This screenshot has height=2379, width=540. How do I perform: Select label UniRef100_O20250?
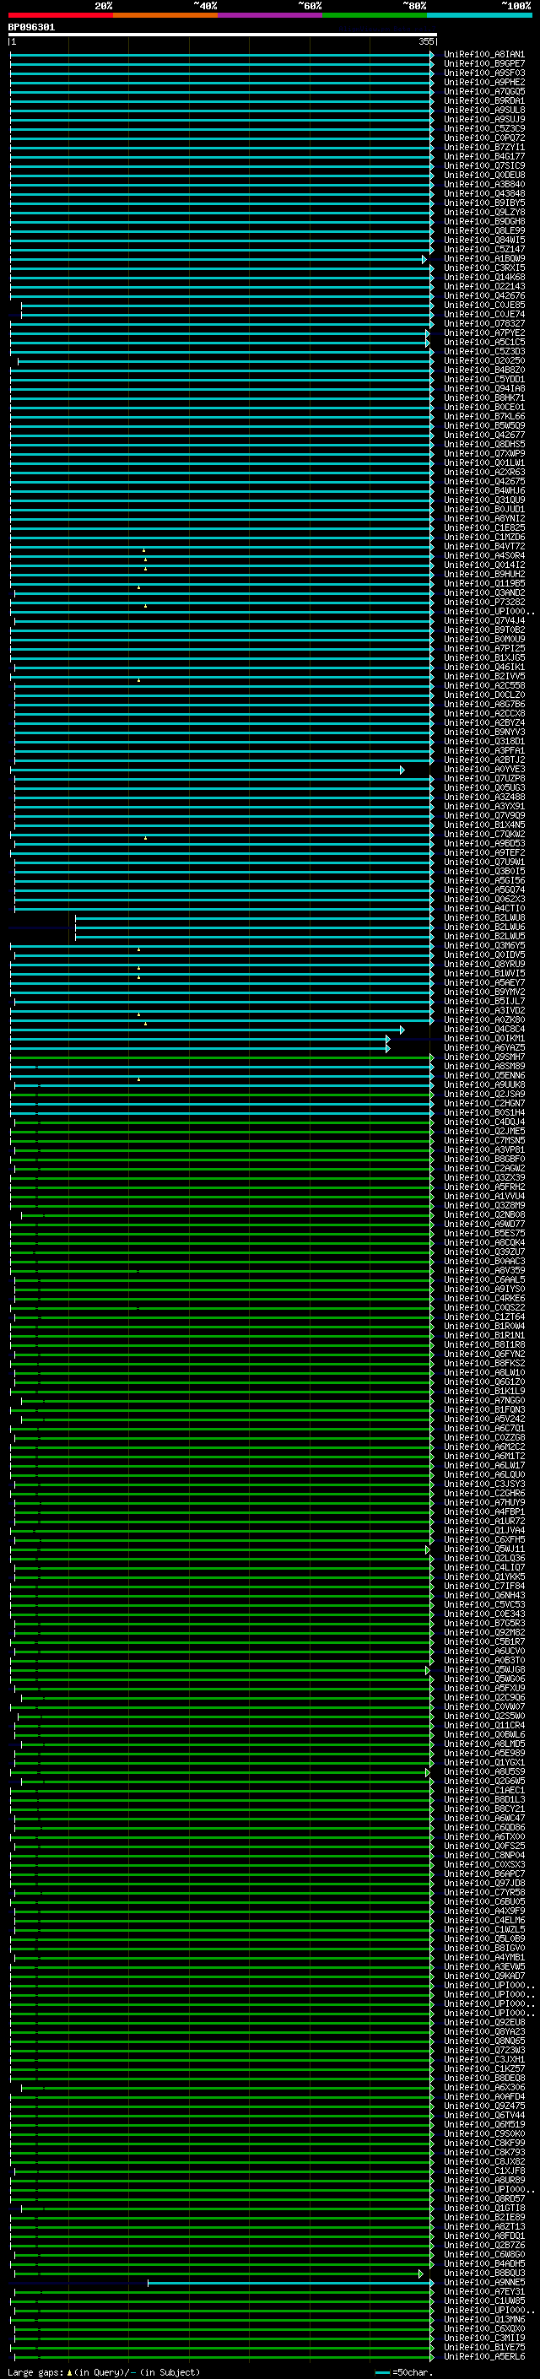pos(483,360)
